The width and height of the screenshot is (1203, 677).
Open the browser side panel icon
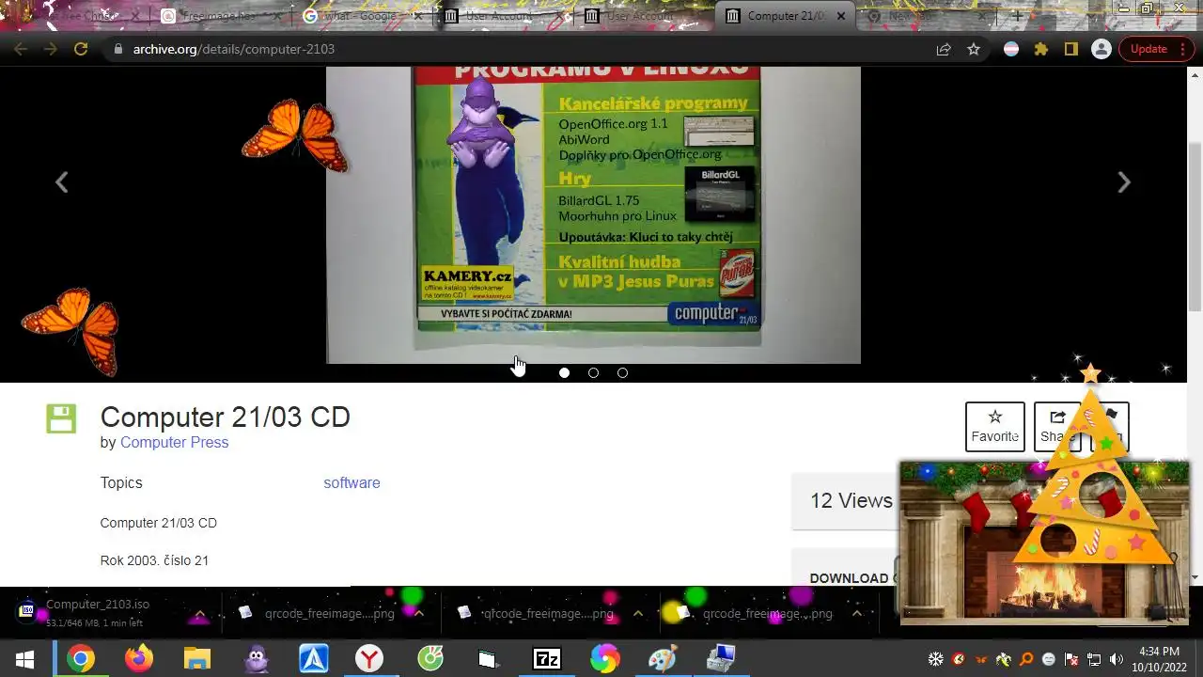pos(1070,49)
